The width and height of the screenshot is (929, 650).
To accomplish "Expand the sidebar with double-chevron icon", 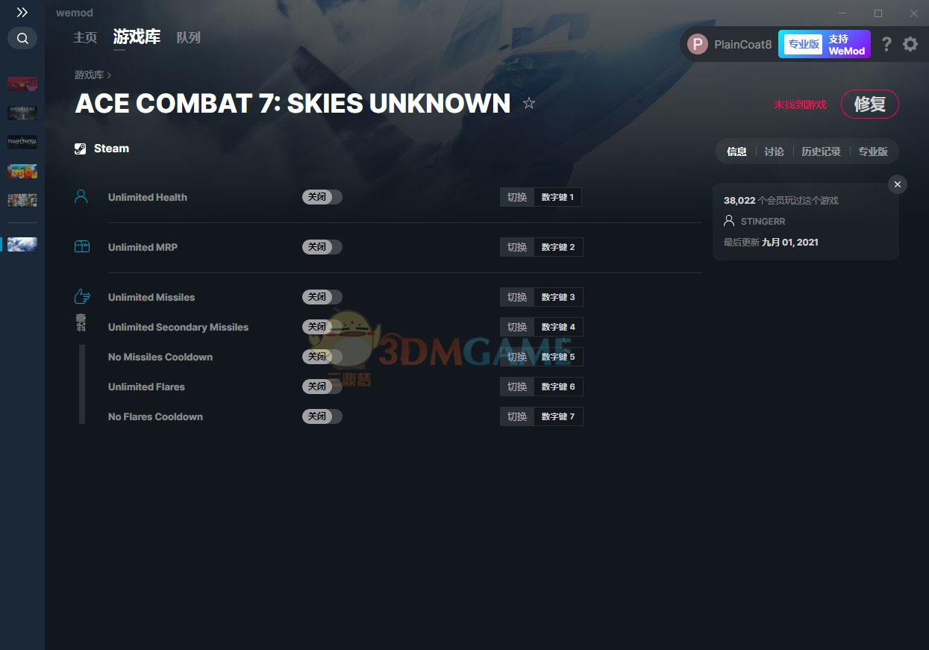I will (22, 13).
